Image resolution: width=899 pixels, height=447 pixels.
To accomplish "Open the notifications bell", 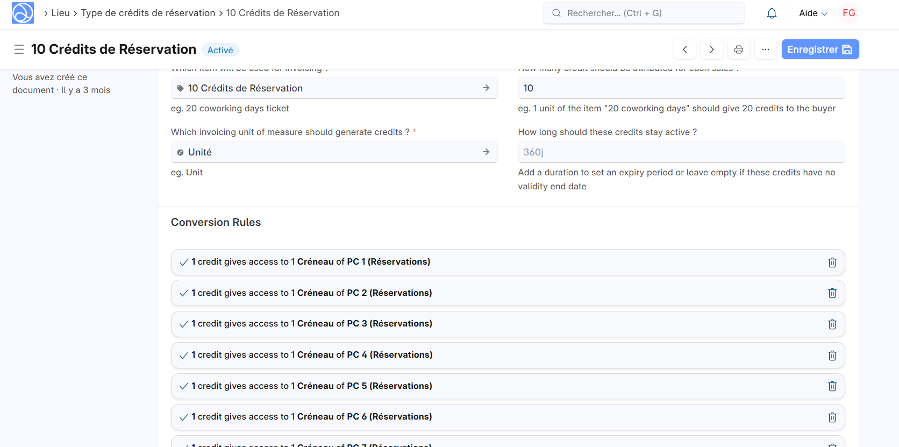I will [x=772, y=13].
